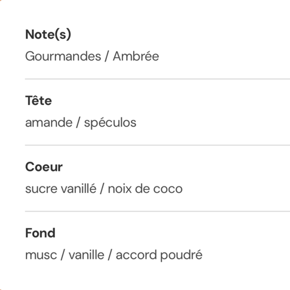Click the slash between Gourmandes and Ambrée
290x290 pixels.
coord(107,57)
